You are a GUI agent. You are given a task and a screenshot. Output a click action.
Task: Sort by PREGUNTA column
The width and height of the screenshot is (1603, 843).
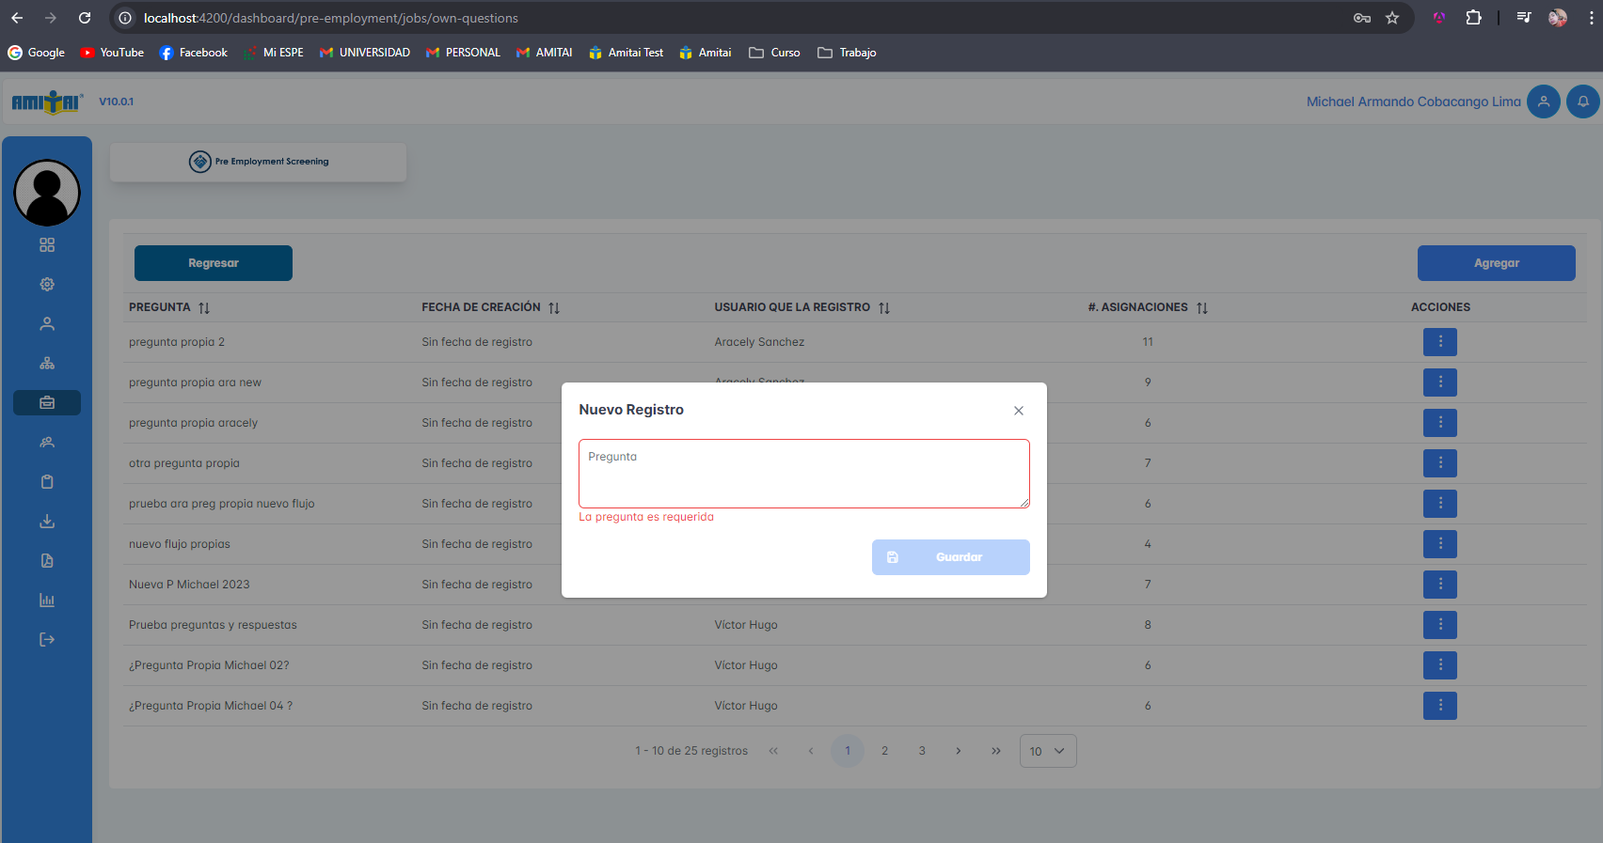click(x=204, y=308)
